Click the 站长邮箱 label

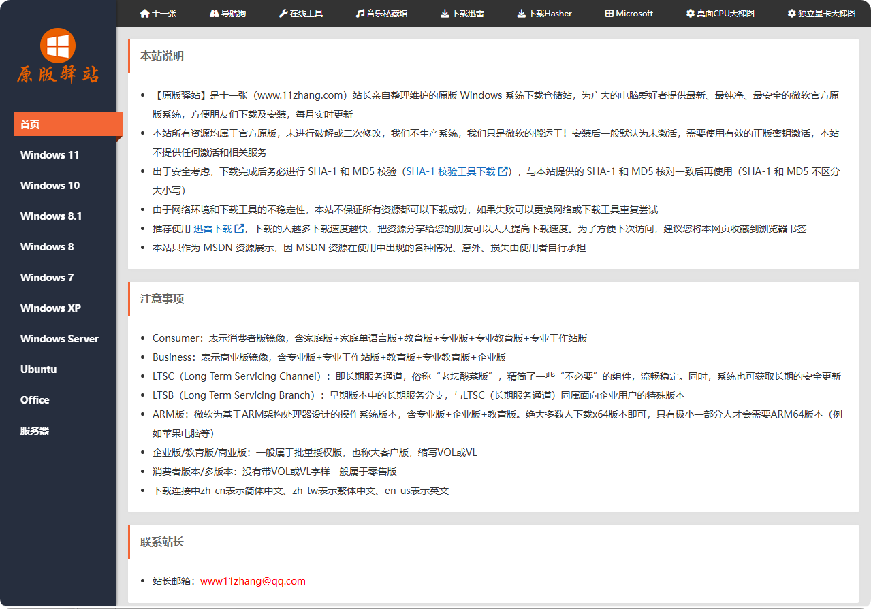(176, 581)
